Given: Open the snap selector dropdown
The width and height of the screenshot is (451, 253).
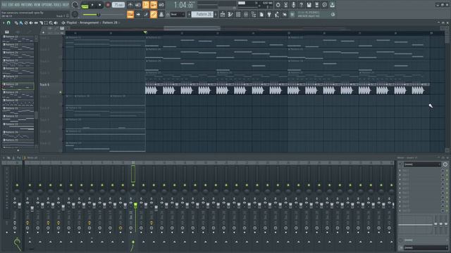Looking at the screenshot, I should 178,14.
